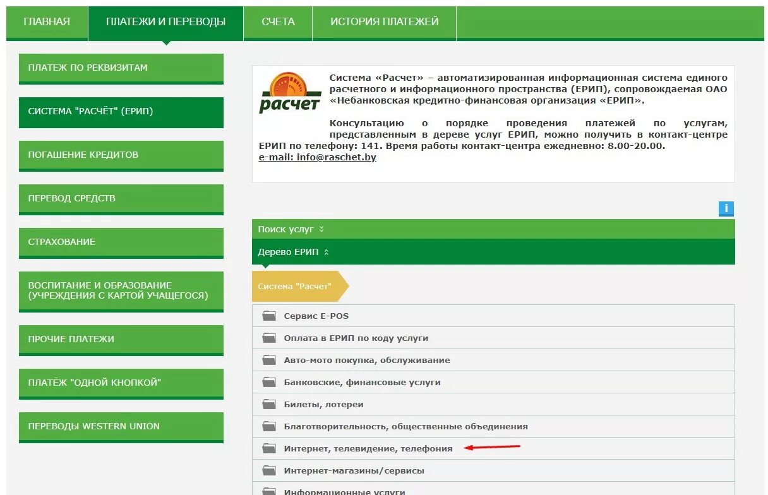Open Благотворительность, общественные объединения folder
The width and height of the screenshot is (768, 495).
point(493,426)
